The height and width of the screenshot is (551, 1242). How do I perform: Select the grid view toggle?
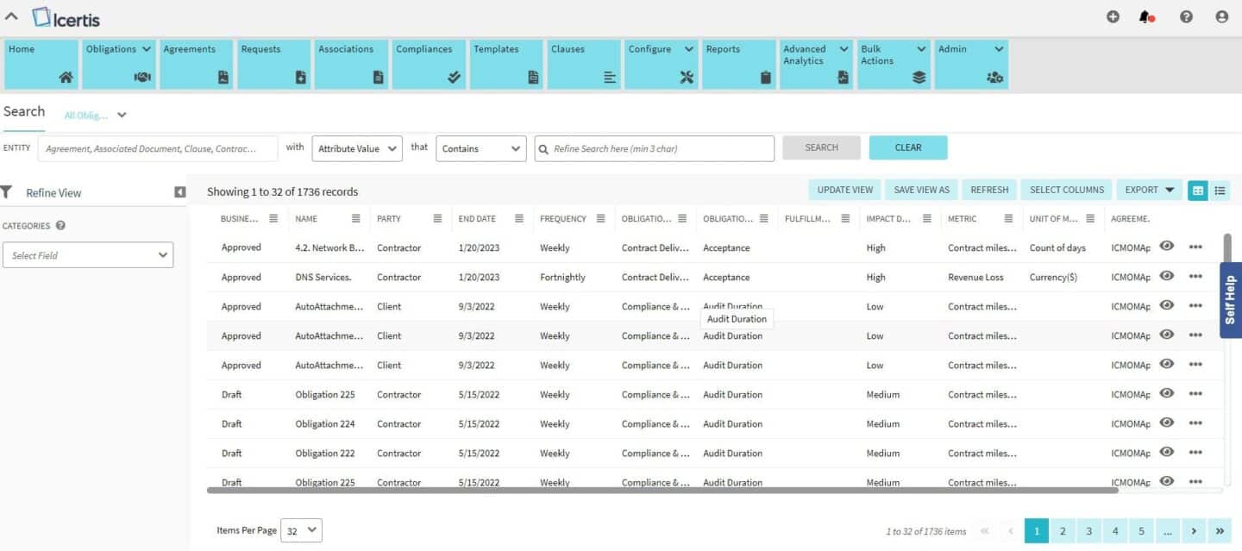(x=1197, y=191)
